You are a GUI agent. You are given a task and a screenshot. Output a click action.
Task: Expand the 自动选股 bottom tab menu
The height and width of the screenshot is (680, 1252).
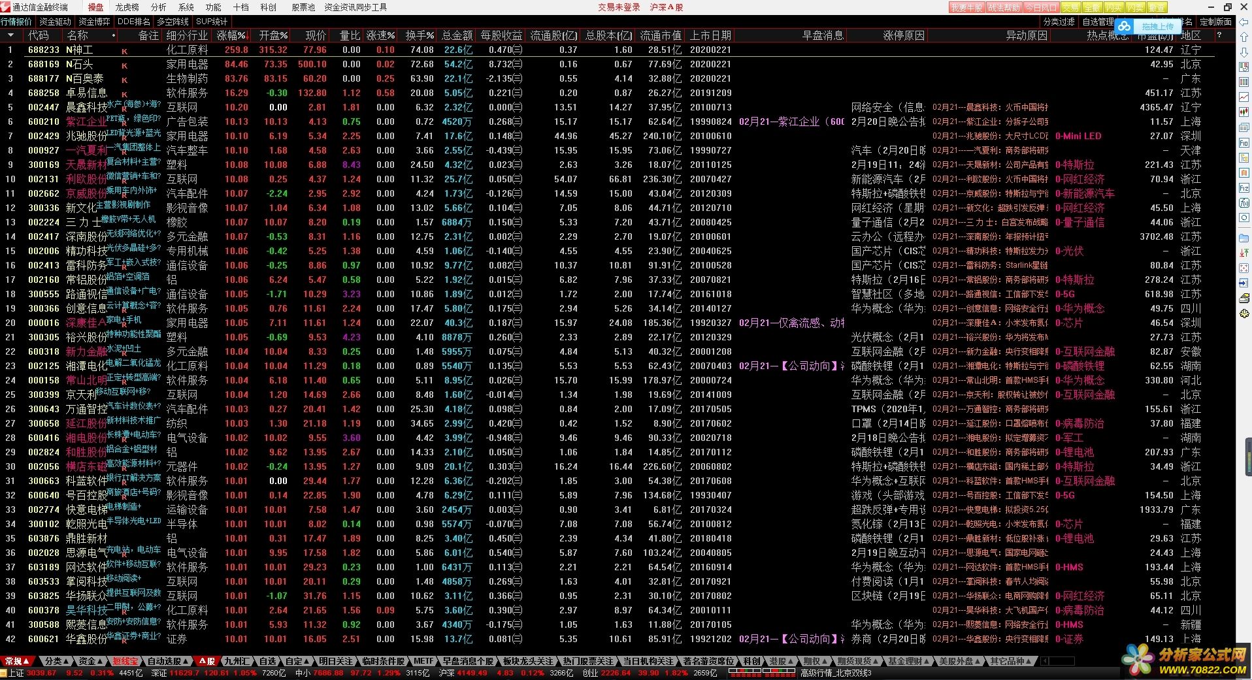tap(169, 661)
